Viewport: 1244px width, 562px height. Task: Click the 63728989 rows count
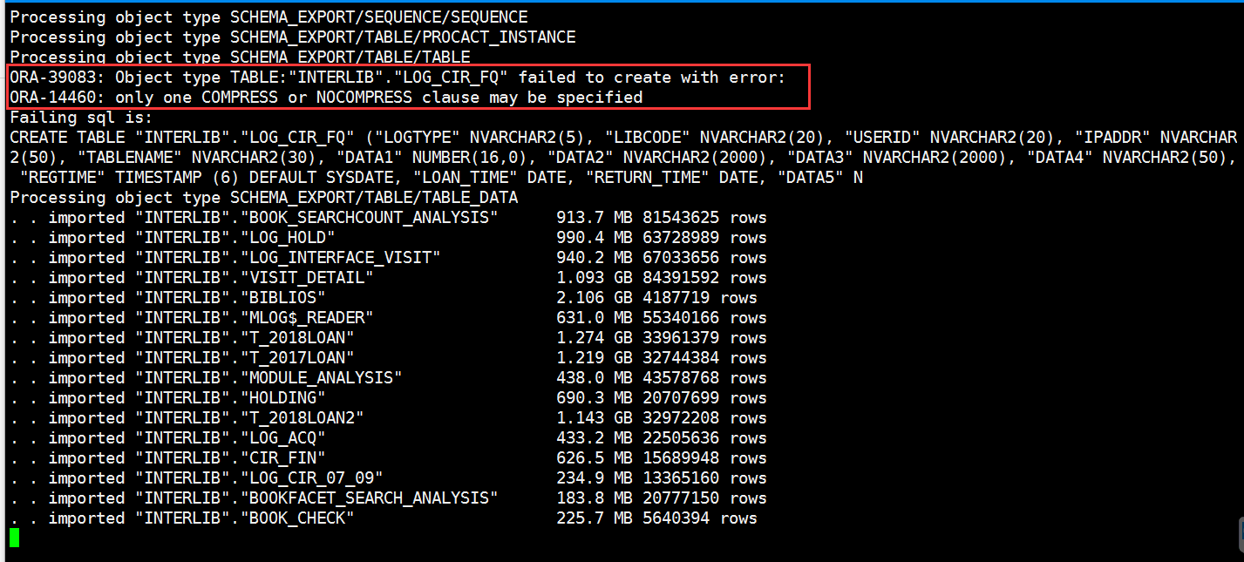pyautogui.click(x=704, y=238)
